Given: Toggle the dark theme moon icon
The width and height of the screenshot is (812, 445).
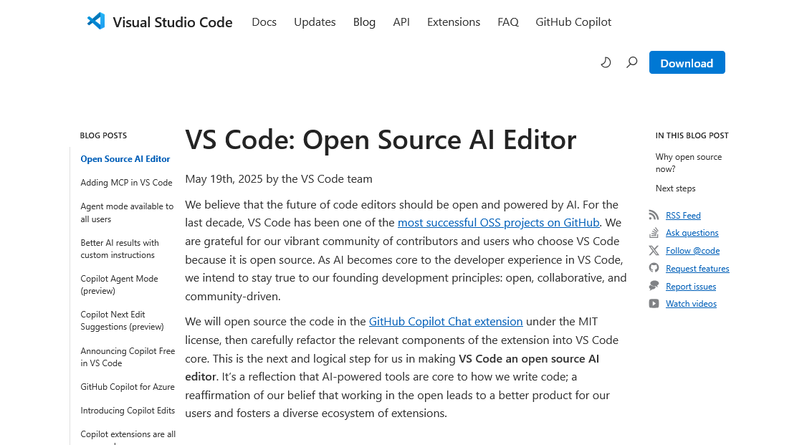Looking at the screenshot, I should [606, 62].
